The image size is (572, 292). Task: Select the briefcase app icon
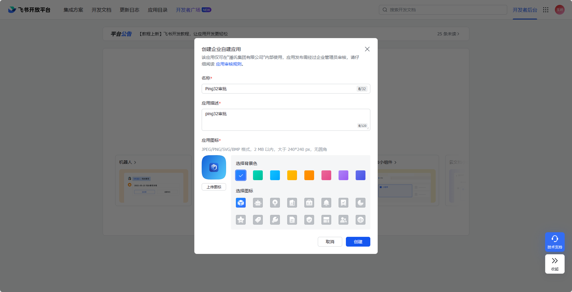point(309,203)
